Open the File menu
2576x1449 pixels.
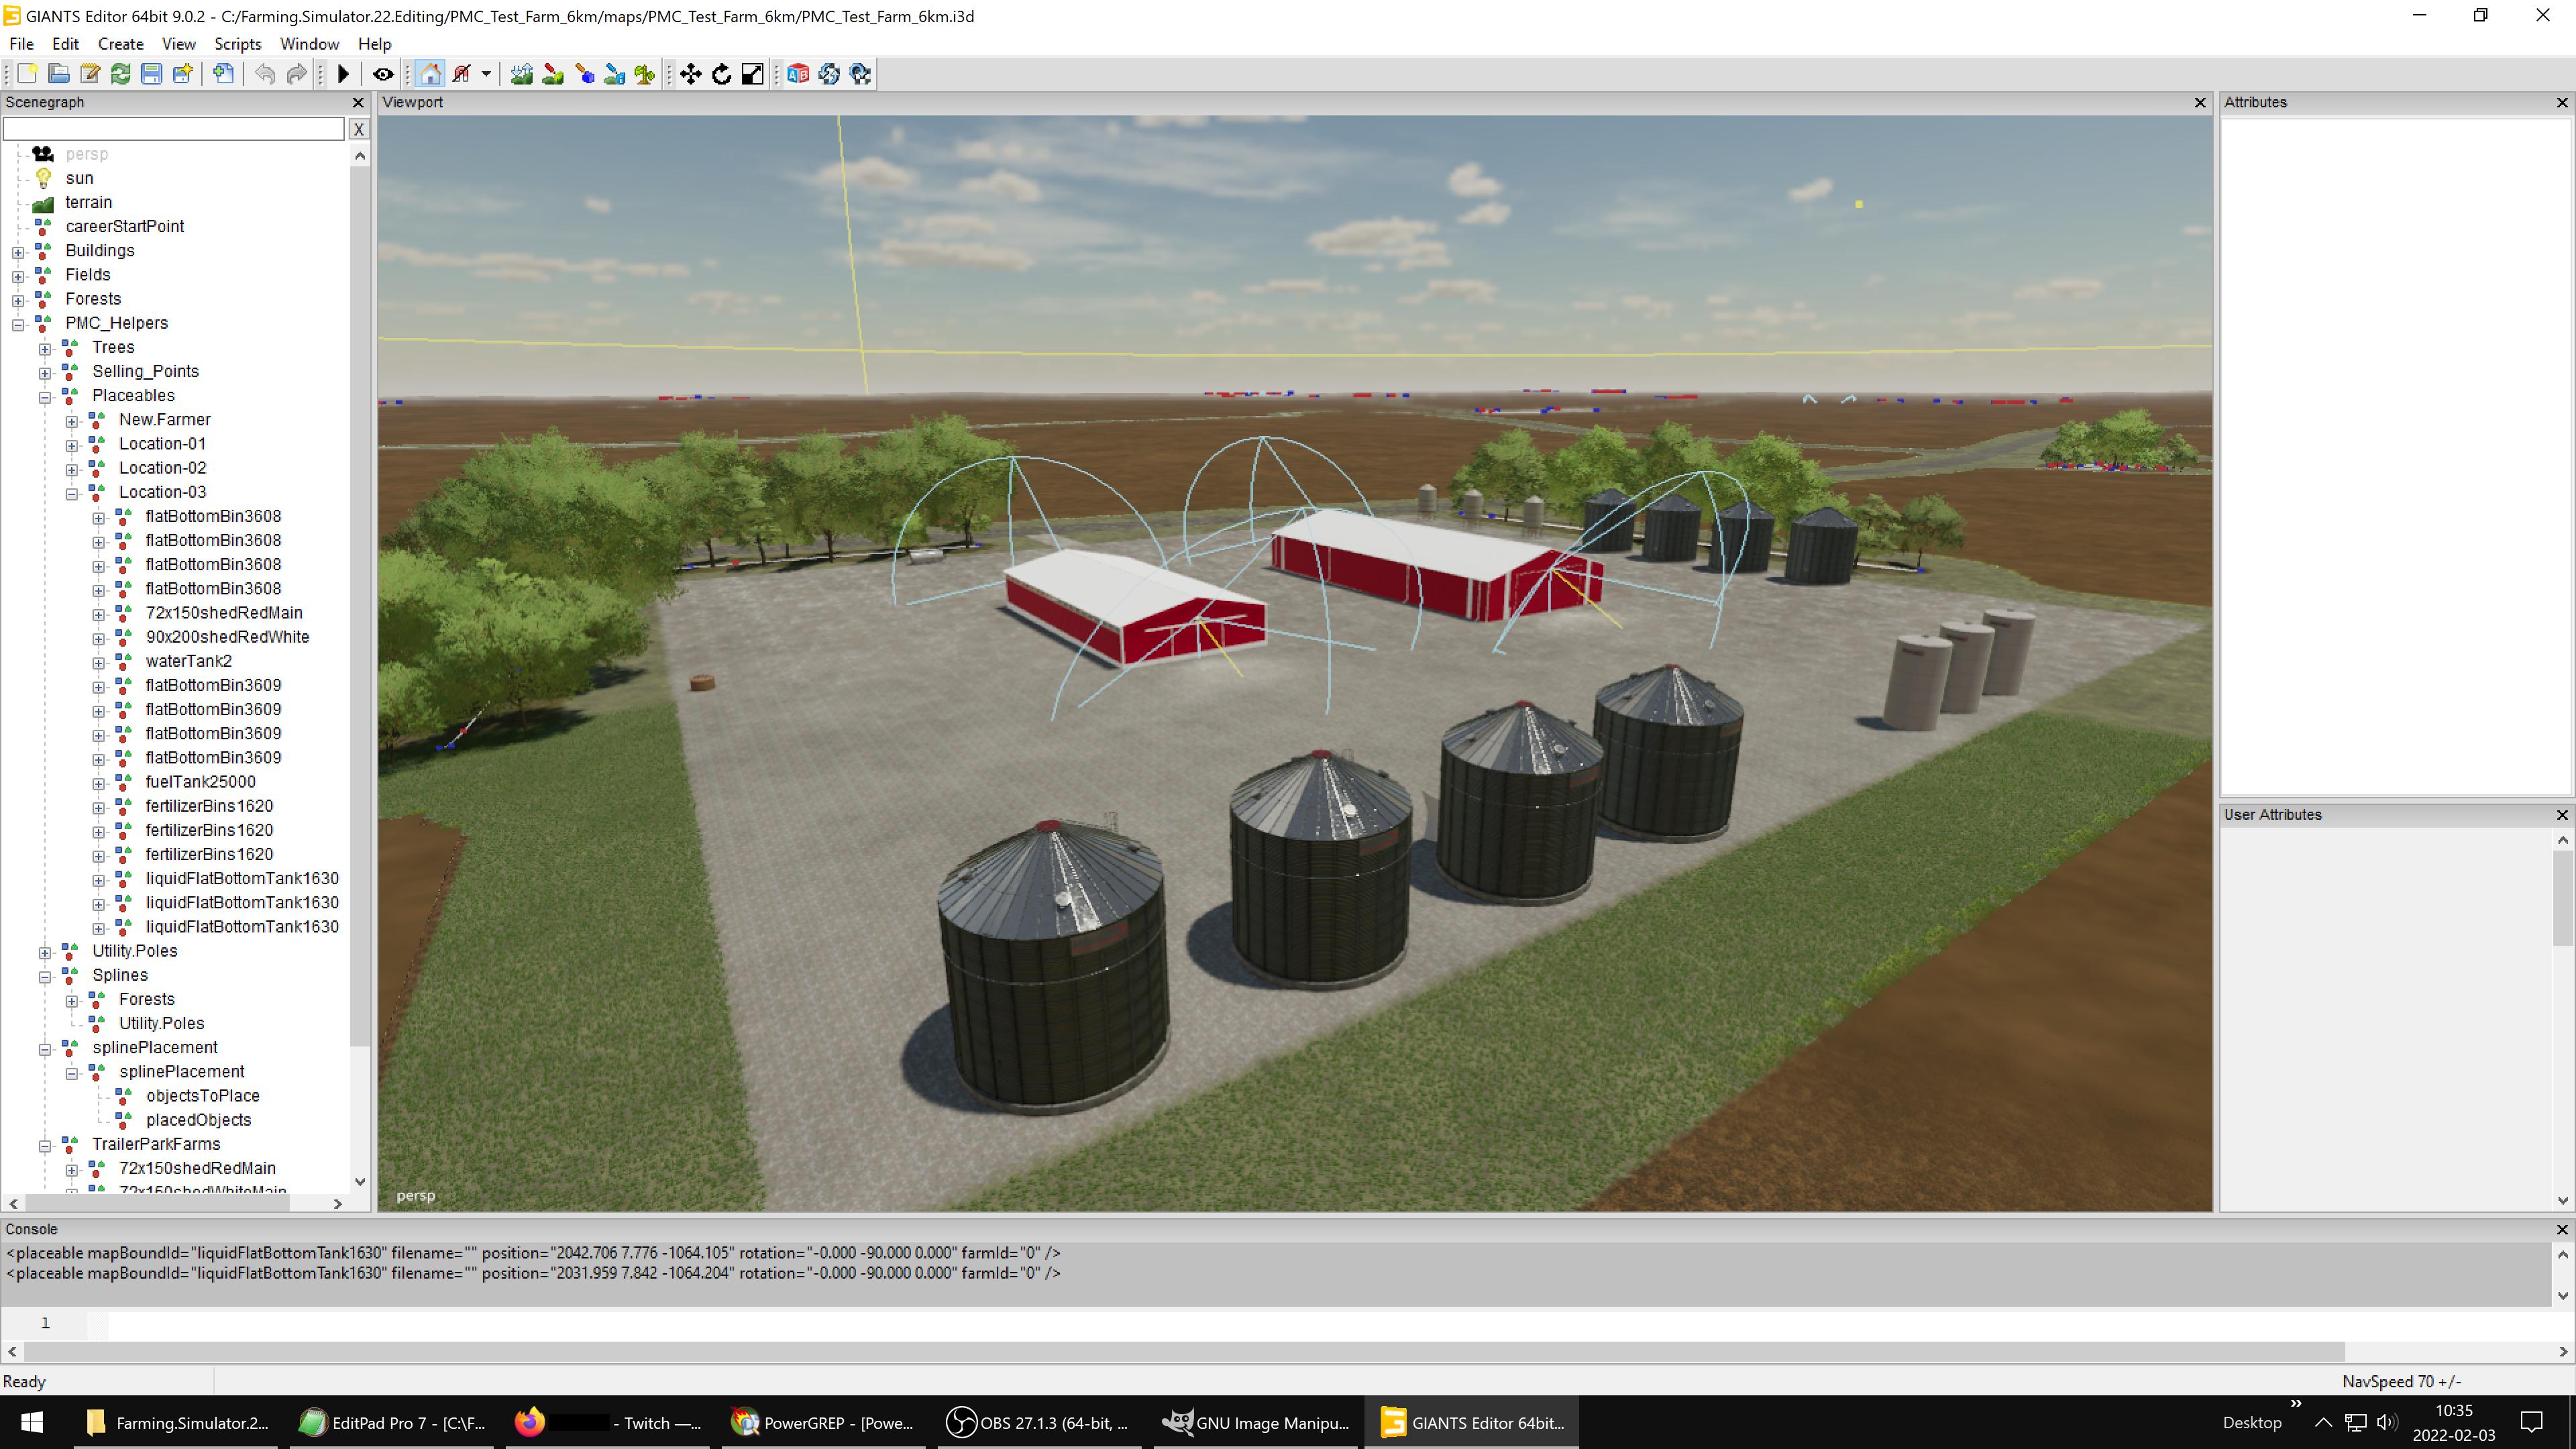21,44
